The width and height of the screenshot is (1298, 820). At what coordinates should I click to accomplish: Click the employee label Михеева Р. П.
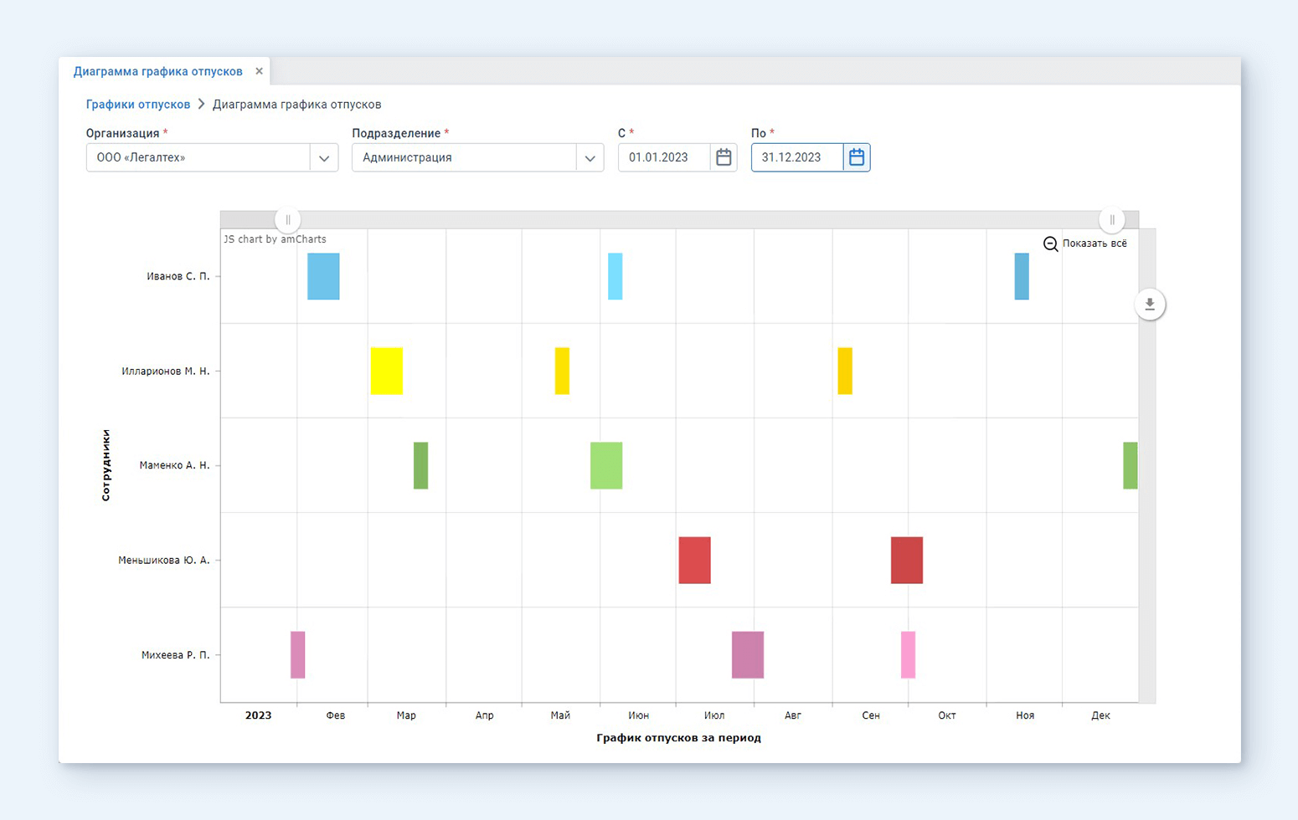176,654
